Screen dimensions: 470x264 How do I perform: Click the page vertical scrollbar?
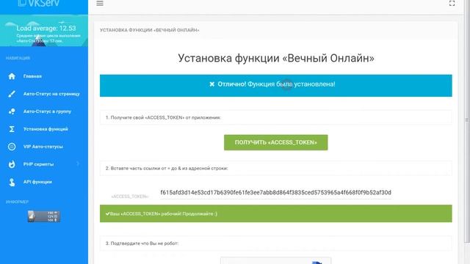(x=467, y=120)
